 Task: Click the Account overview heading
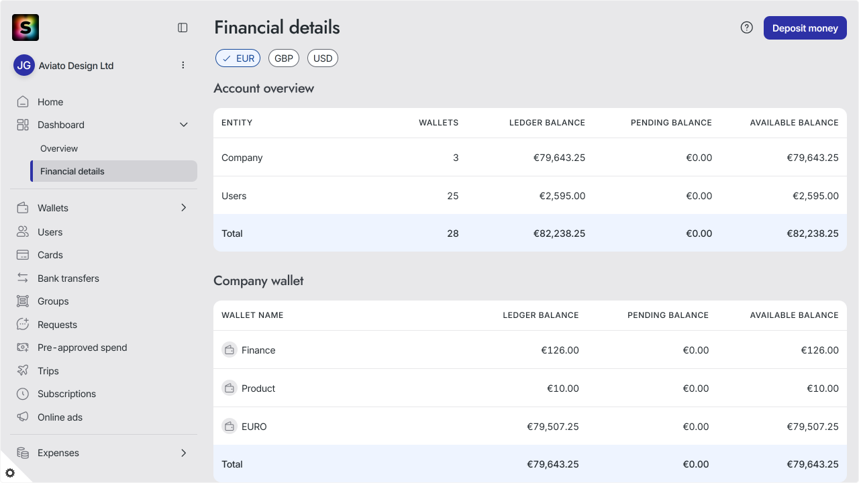click(x=264, y=89)
